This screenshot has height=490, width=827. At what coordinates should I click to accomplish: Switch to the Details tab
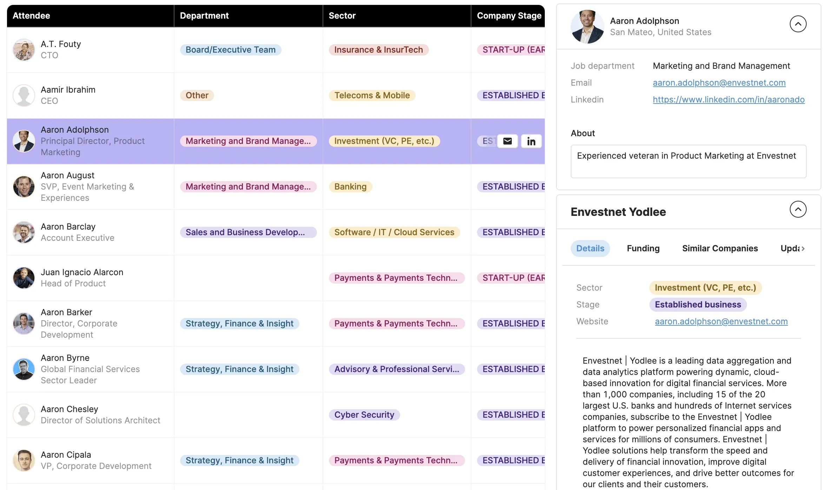point(590,249)
